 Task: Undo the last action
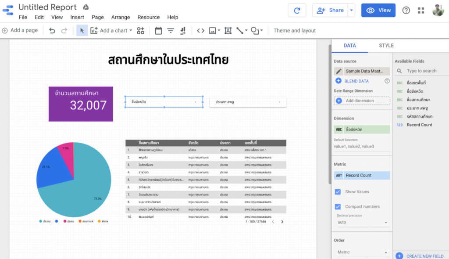[x=52, y=30]
